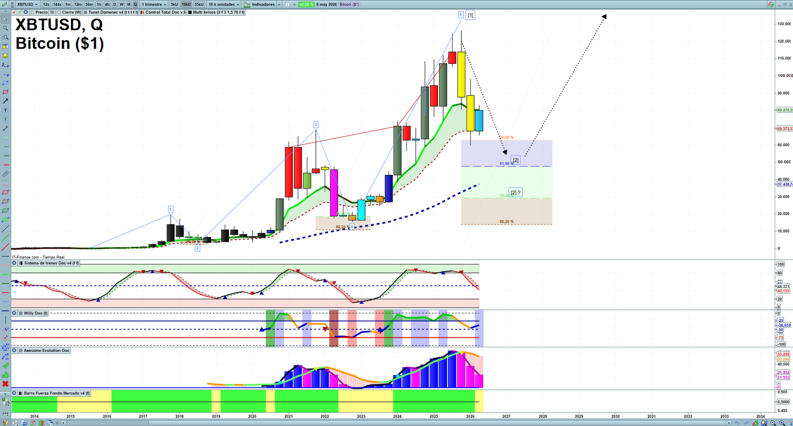This screenshot has width=793, height=426.
Task: Toggle close icon of Willy Doc panel
Action: tap(14, 313)
